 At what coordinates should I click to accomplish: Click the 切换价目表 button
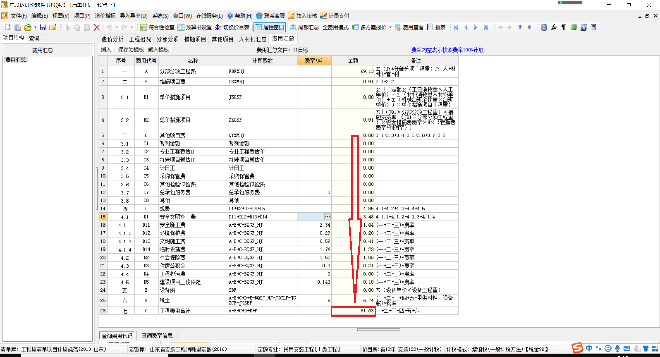click(232, 27)
